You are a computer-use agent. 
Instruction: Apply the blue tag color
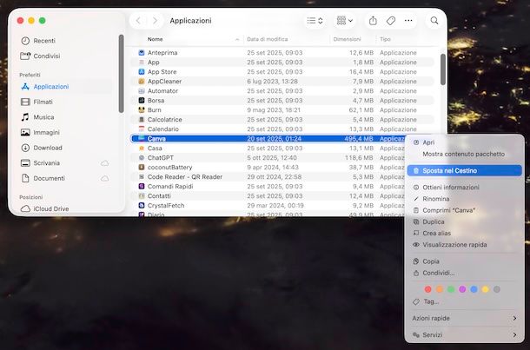(x=474, y=289)
